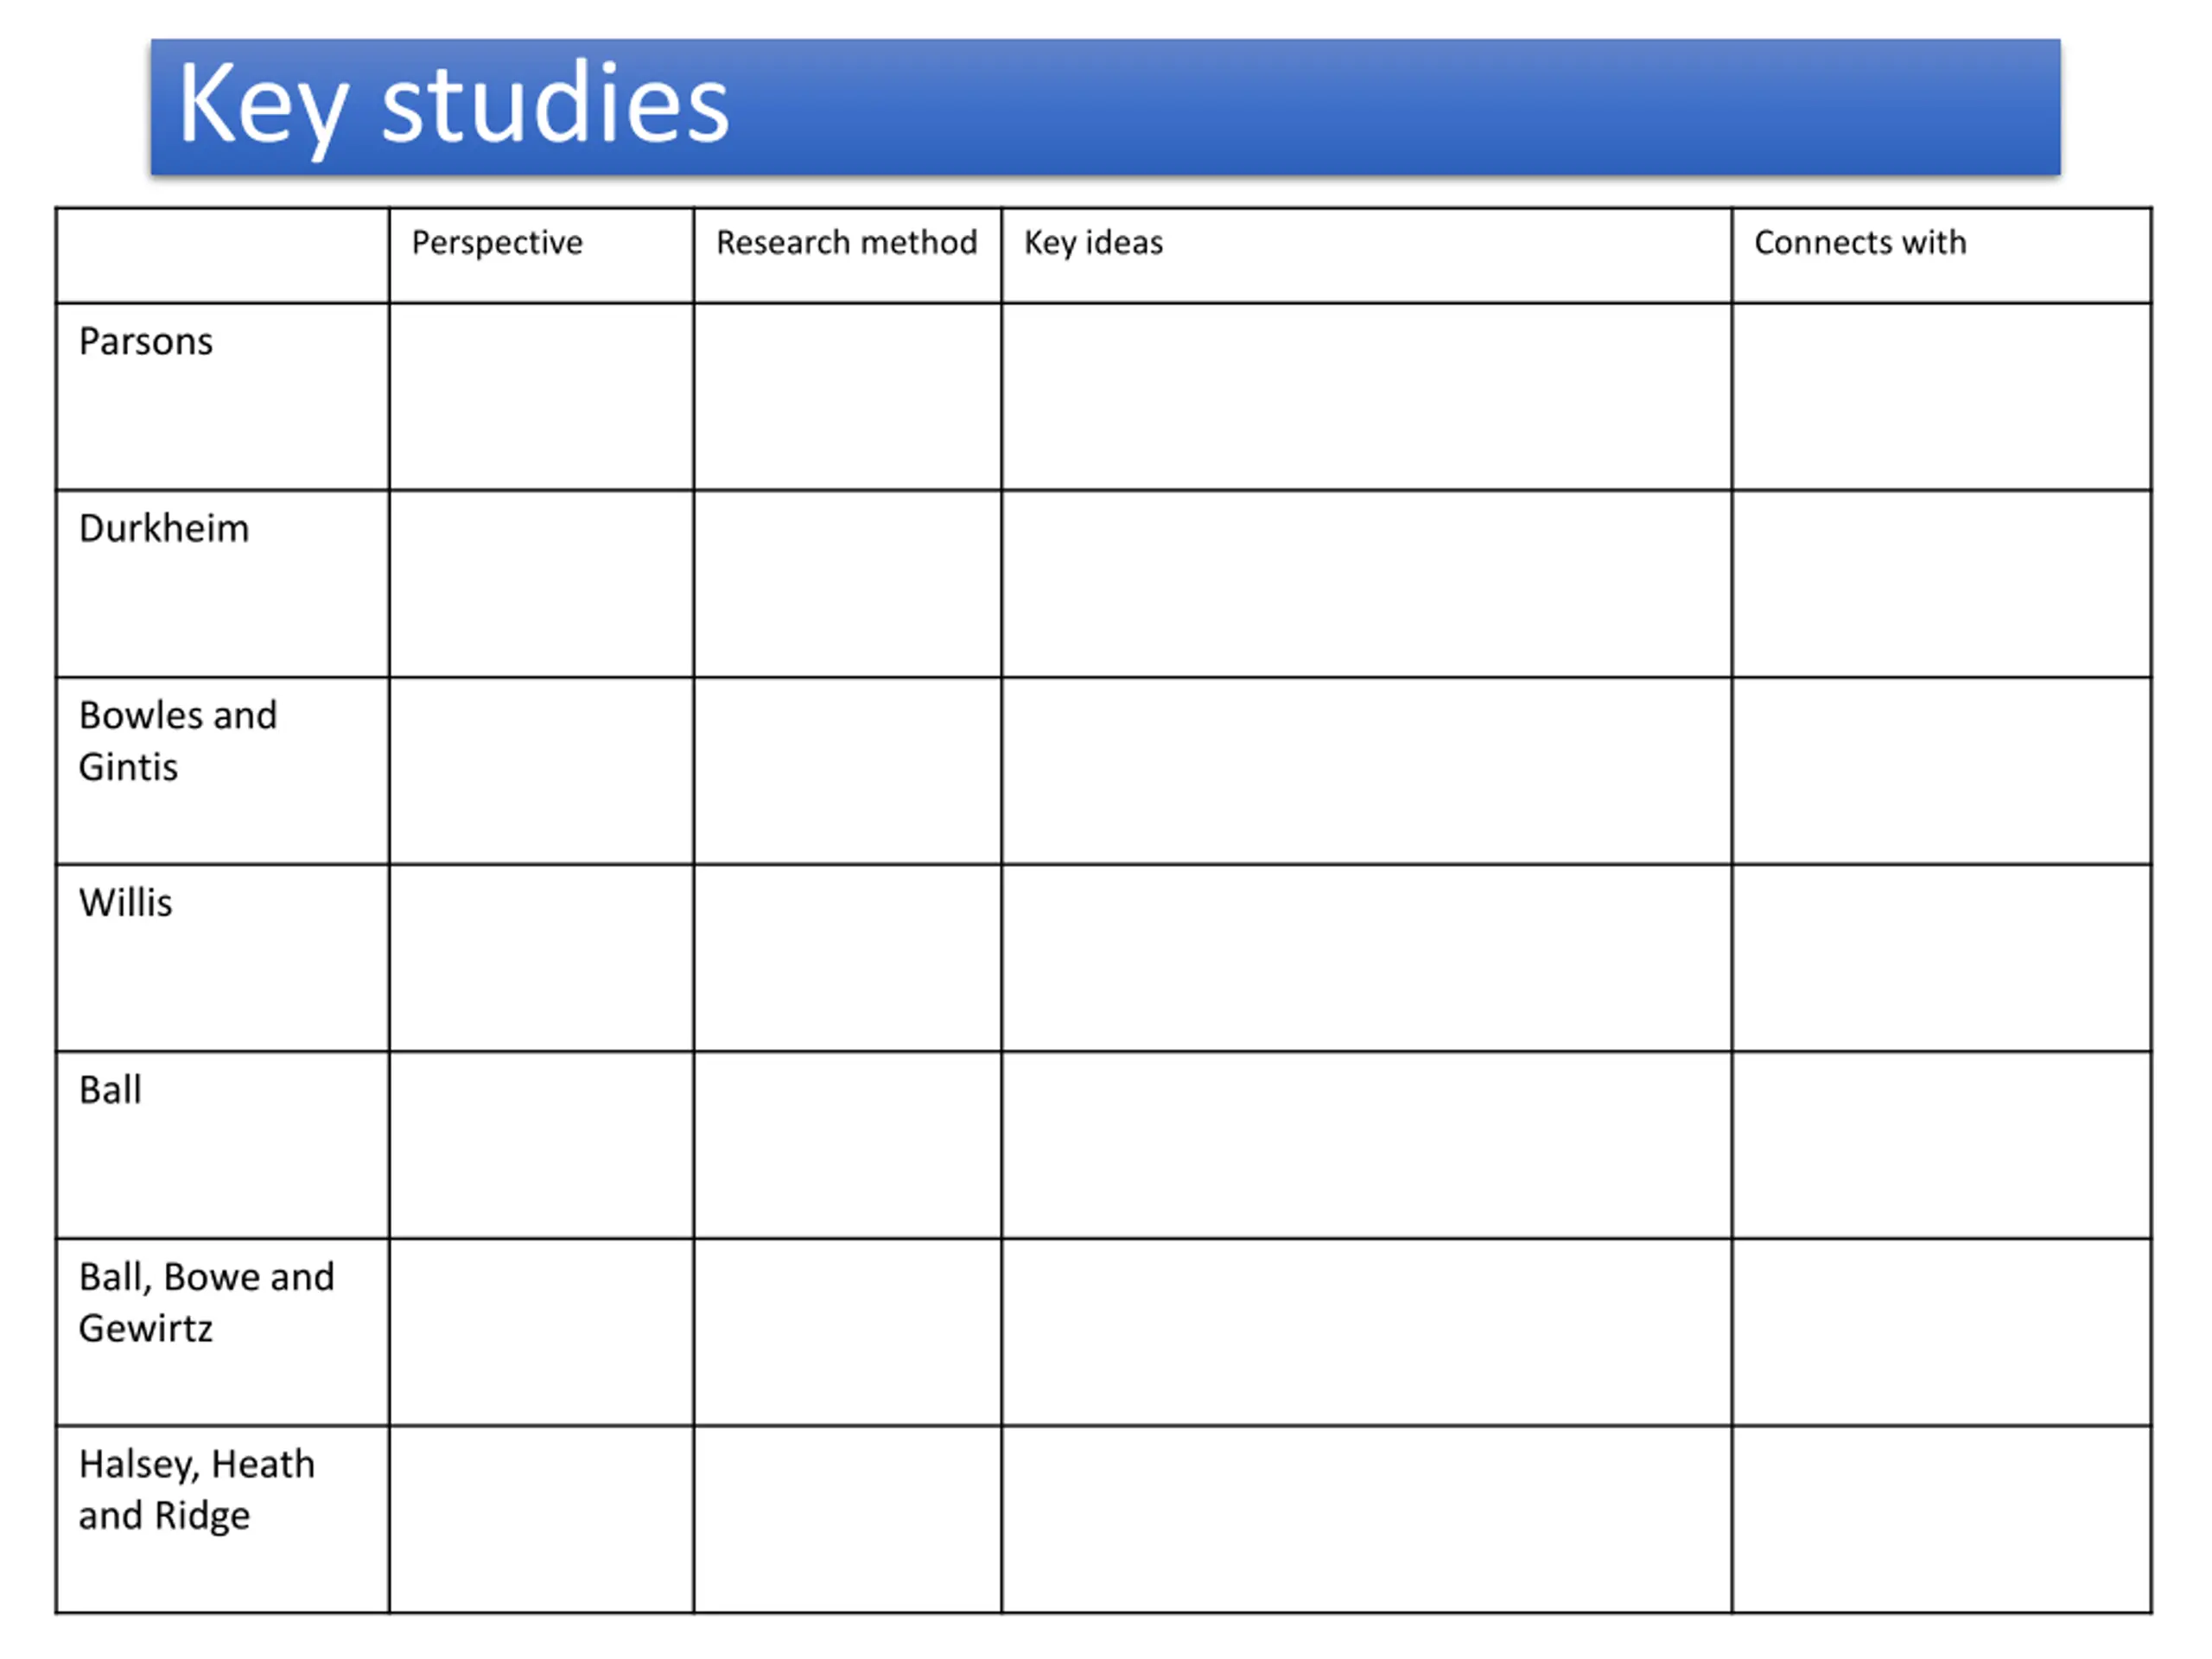
Task: Click the Key ideas column header
Action: [x=1093, y=243]
